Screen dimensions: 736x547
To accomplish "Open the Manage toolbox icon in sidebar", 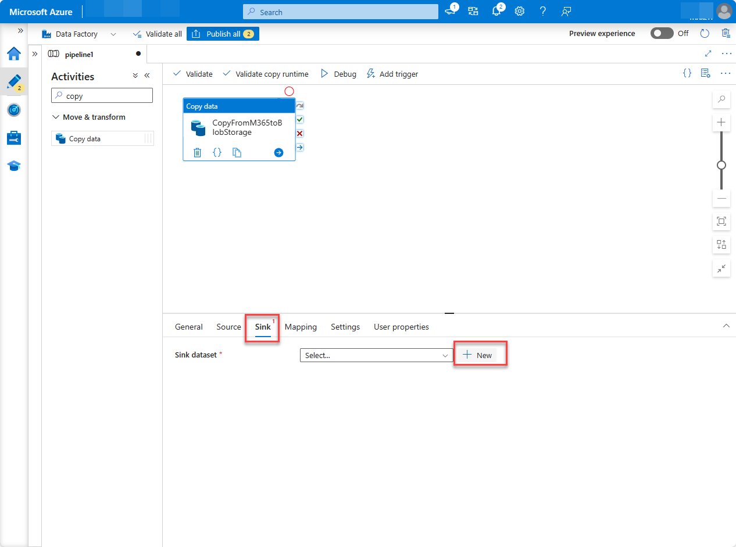I will tap(13, 138).
